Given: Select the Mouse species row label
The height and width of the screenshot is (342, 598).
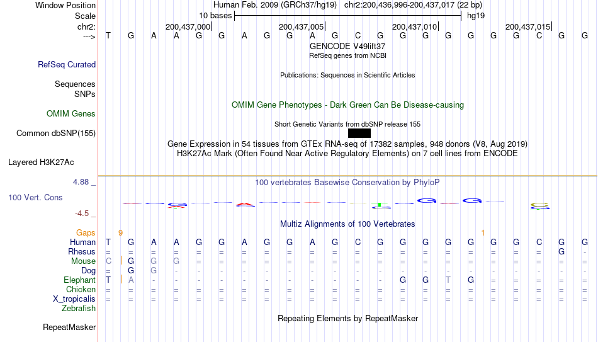Looking at the screenshot, I should (x=83, y=261).
